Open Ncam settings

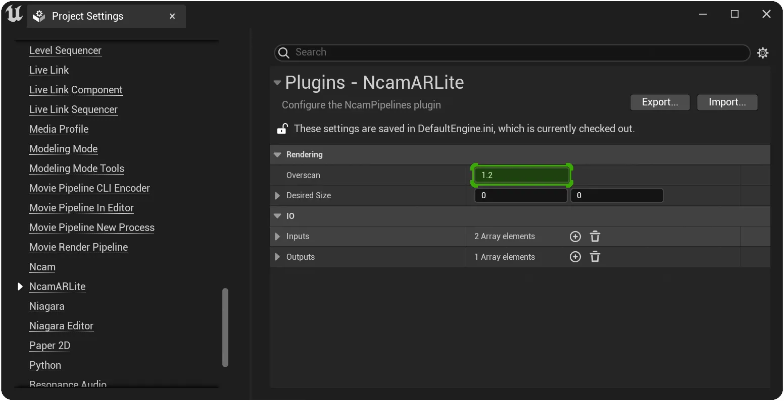(x=42, y=267)
